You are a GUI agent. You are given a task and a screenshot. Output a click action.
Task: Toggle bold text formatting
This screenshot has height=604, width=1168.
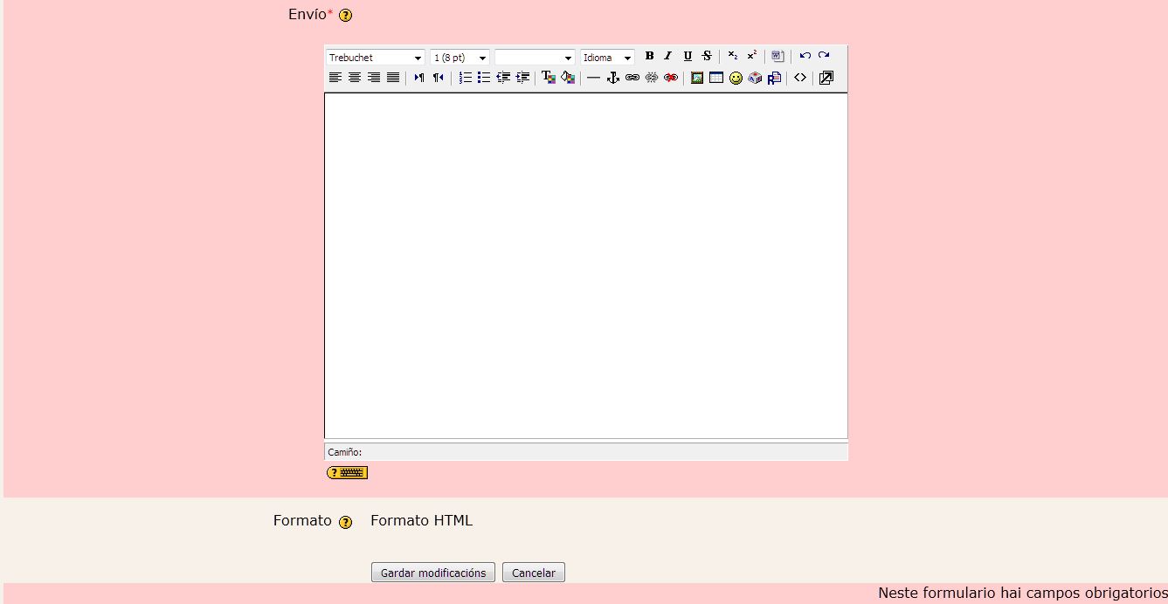650,56
